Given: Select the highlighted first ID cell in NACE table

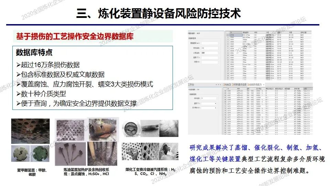Looking at the screenshot, I should 236,35.
